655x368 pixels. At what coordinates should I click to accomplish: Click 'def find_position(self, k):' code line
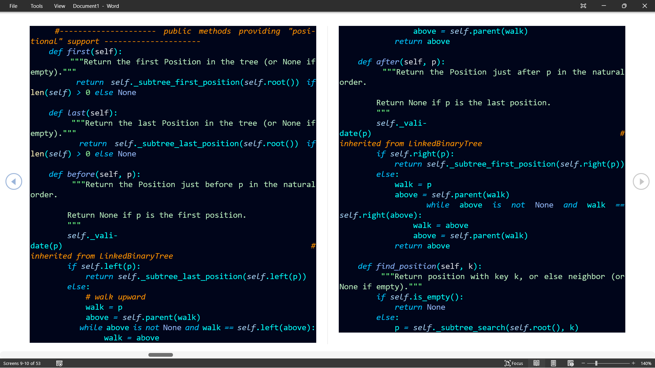420,266
